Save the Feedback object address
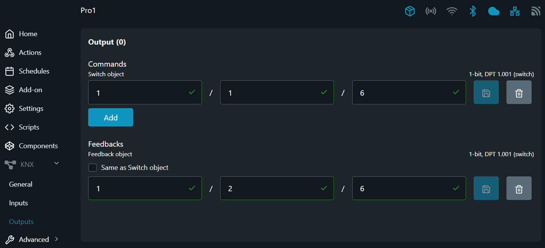 [486, 188]
